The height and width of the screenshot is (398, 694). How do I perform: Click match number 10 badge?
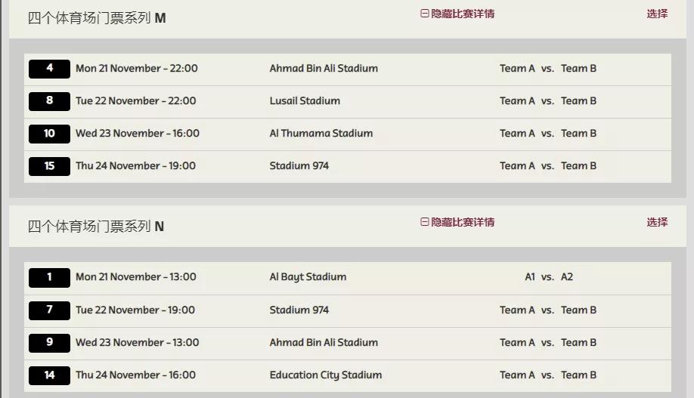(x=49, y=134)
